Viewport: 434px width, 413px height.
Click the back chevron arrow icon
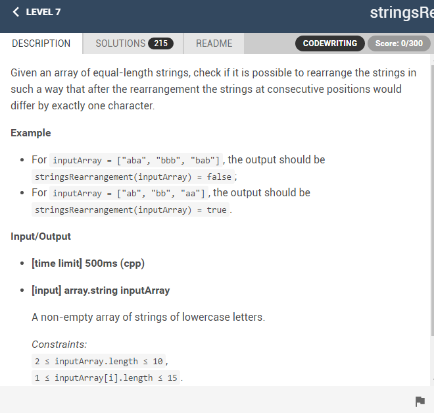pyautogui.click(x=16, y=13)
